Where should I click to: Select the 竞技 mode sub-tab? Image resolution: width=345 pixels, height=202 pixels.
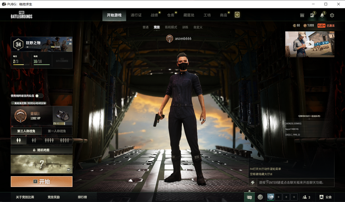[x=157, y=27]
